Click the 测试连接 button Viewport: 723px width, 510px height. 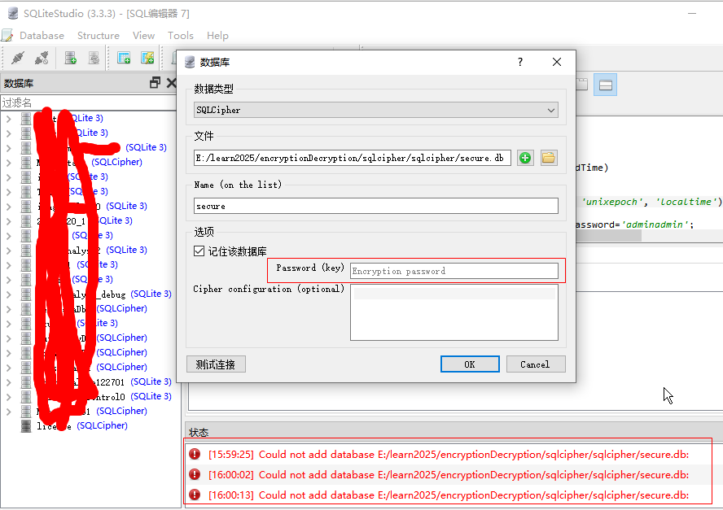tap(216, 364)
